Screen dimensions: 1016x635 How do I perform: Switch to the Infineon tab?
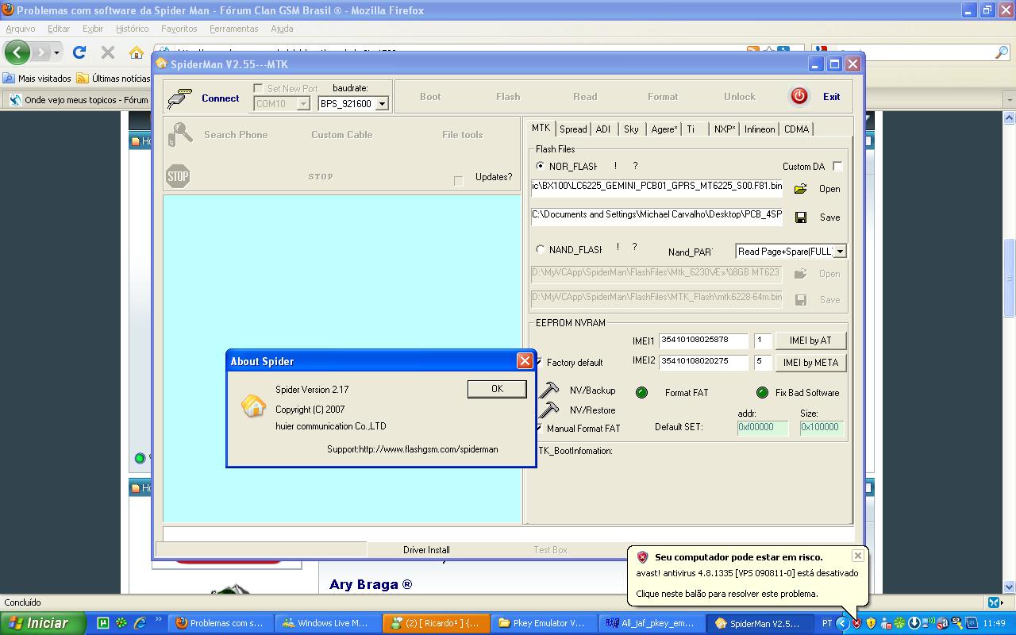tap(760, 129)
